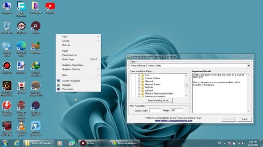Select the Action! desktop shortcut
This screenshot has width=263, height=147.
[x=36, y=28]
